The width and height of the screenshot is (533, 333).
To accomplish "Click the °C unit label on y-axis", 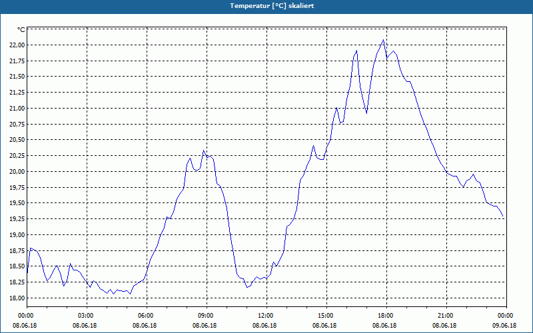I will point(21,30).
